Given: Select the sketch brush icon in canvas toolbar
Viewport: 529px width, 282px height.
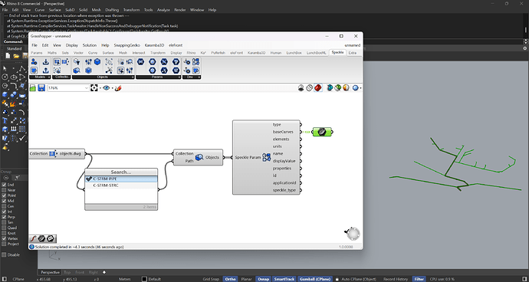Looking at the screenshot, I should coord(118,88).
